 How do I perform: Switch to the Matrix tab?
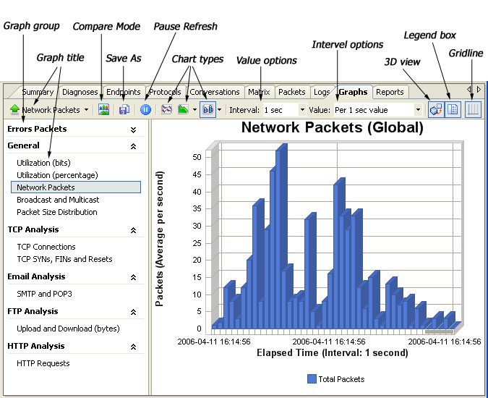pos(259,92)
